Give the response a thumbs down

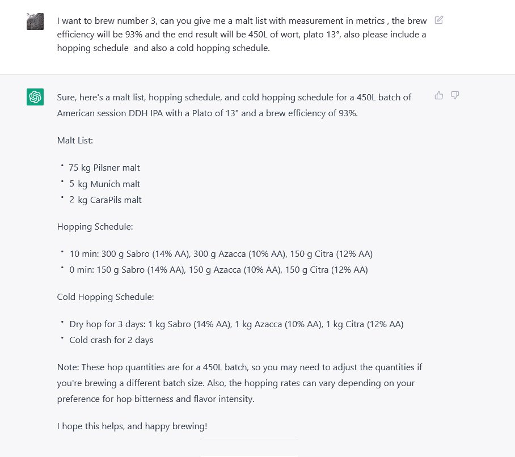coord(454,95)
